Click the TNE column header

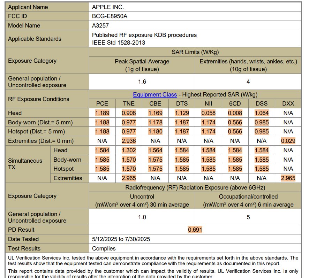click(129, 103)
